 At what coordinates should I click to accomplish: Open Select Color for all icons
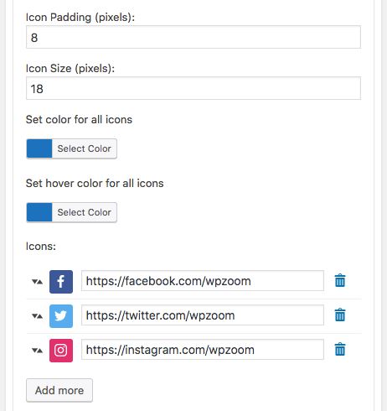[85, 148]
